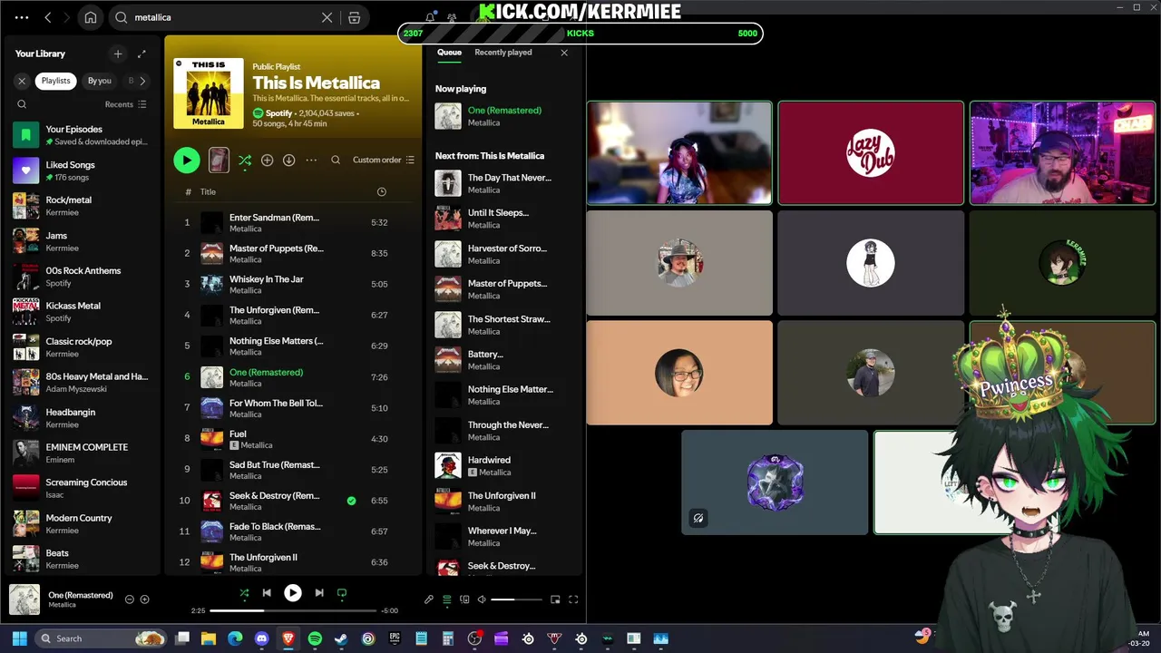Navigate back with the left arrow
1161x653 pixels.
point(48,17)
